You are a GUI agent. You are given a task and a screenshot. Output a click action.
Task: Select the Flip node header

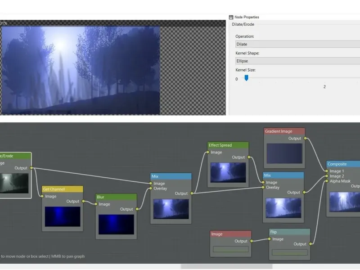289,232
